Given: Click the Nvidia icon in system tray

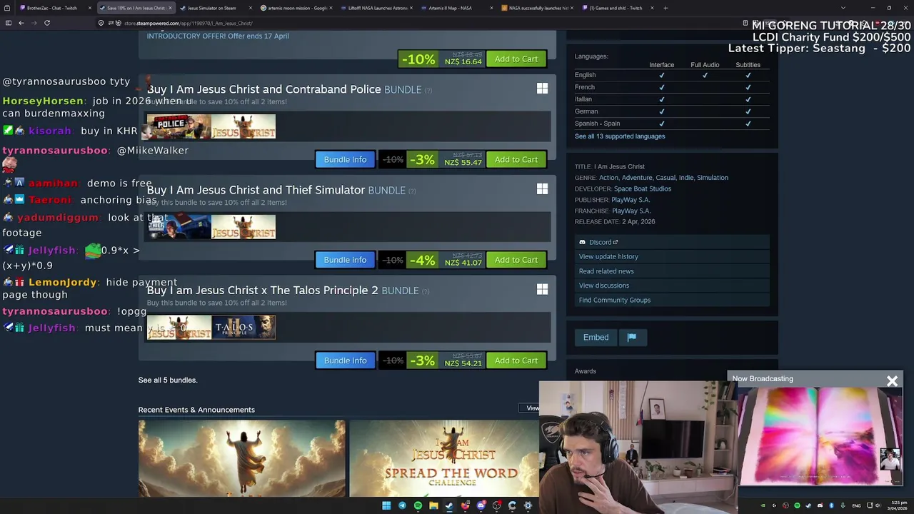Looking at the screenshot, I should coord(763,505).
